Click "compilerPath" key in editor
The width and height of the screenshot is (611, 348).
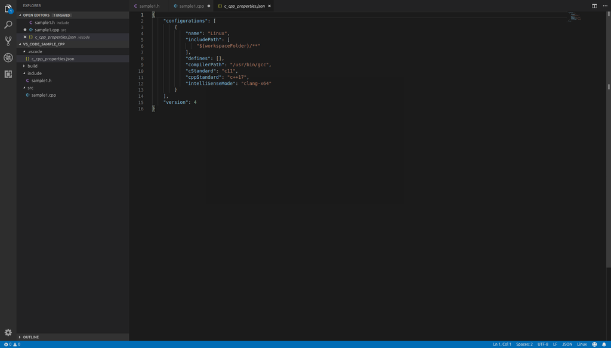point(205,64)
